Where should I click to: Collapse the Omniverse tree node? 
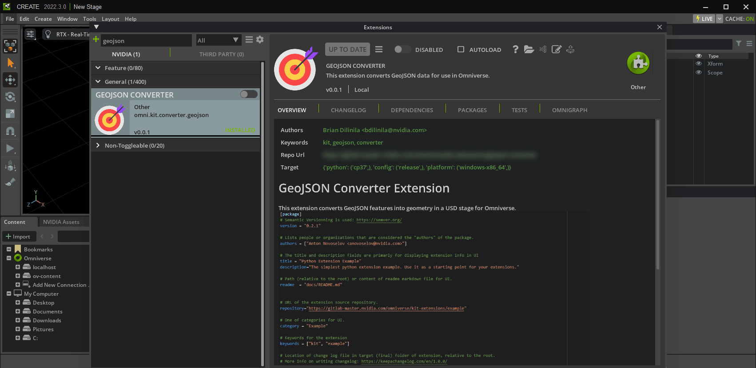point(9,258)
